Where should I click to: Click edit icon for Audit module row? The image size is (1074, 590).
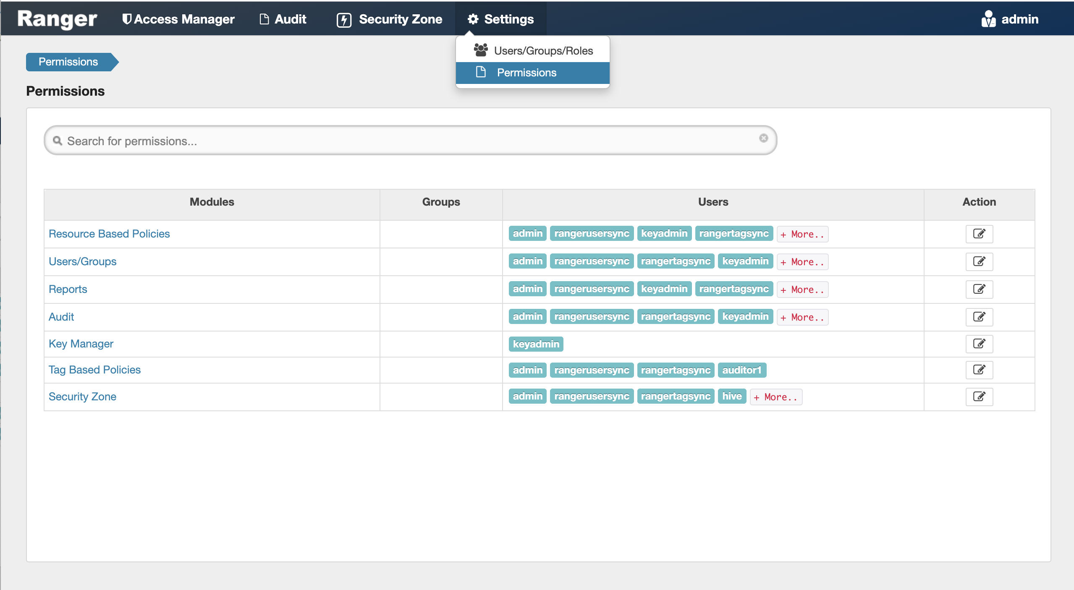click(x=979, y=317)
